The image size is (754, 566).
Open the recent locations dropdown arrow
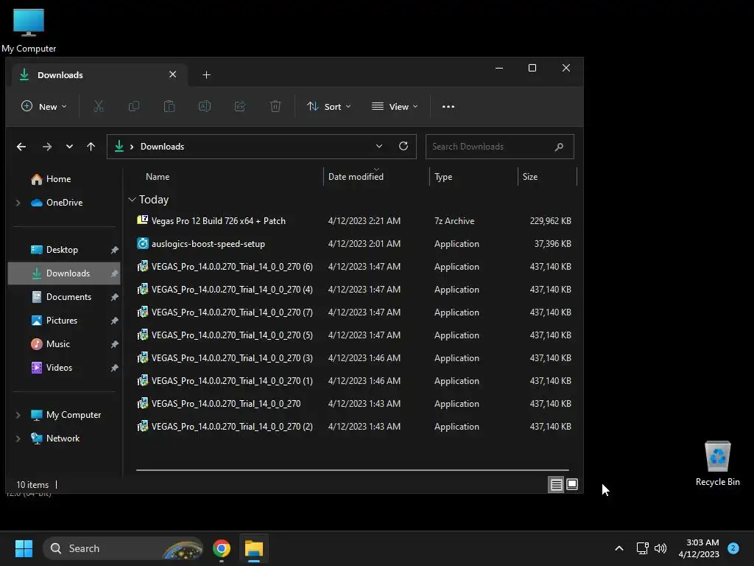pyautogui.click(x=69, y=147)
